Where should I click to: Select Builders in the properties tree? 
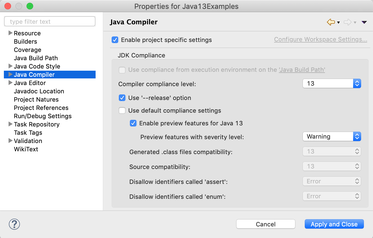point(25,41)
